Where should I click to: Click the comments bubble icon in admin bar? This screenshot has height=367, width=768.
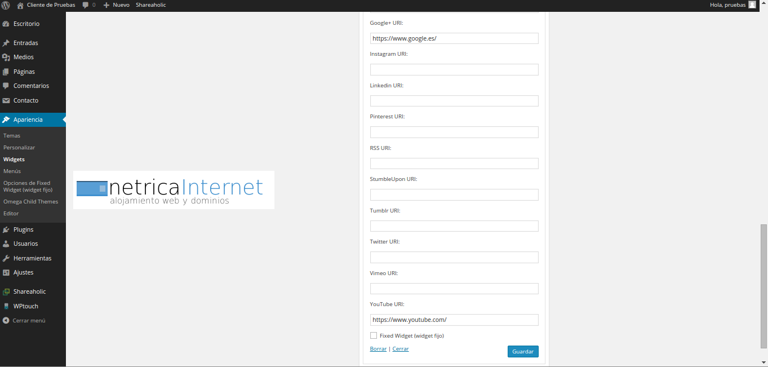coord(86,5)
